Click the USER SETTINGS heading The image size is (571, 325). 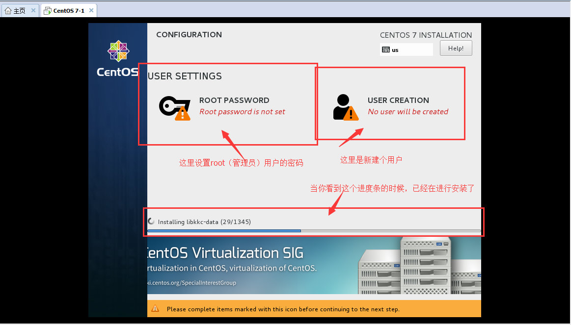[185, 76]
